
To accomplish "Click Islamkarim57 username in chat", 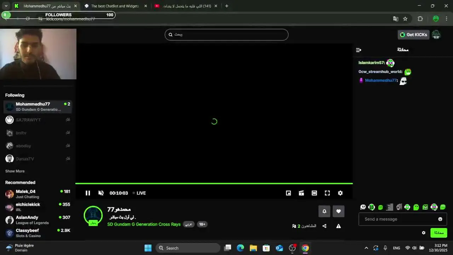I will click(x=371, y=63).
